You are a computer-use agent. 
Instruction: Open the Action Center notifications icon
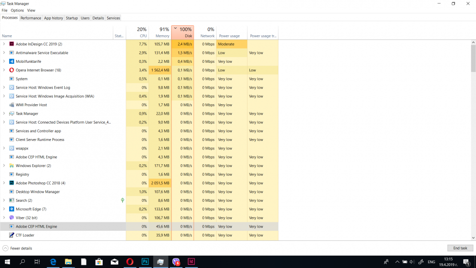click(x=466, y=262)
